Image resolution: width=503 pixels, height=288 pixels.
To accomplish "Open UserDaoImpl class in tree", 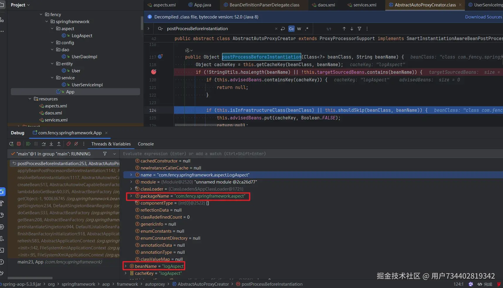I will click(84, 56).
